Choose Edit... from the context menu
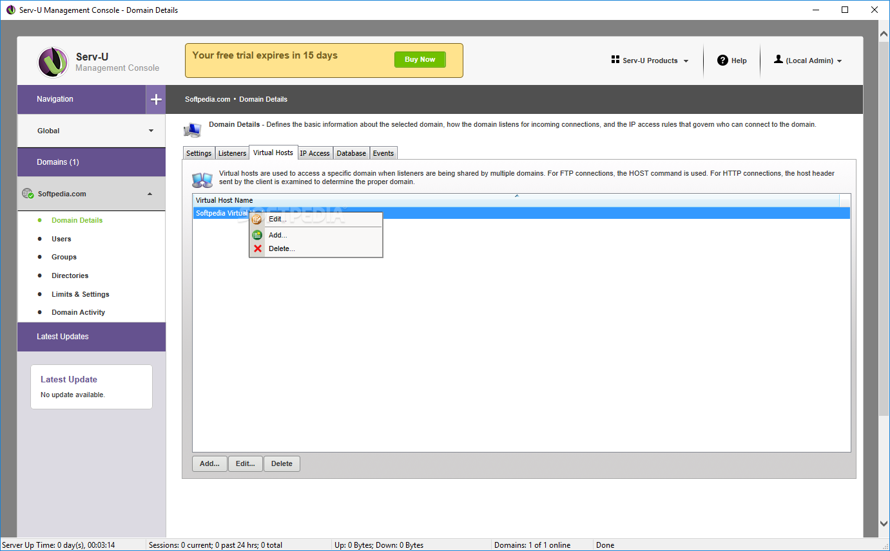890x551 pixels. (x=316, y=219)
